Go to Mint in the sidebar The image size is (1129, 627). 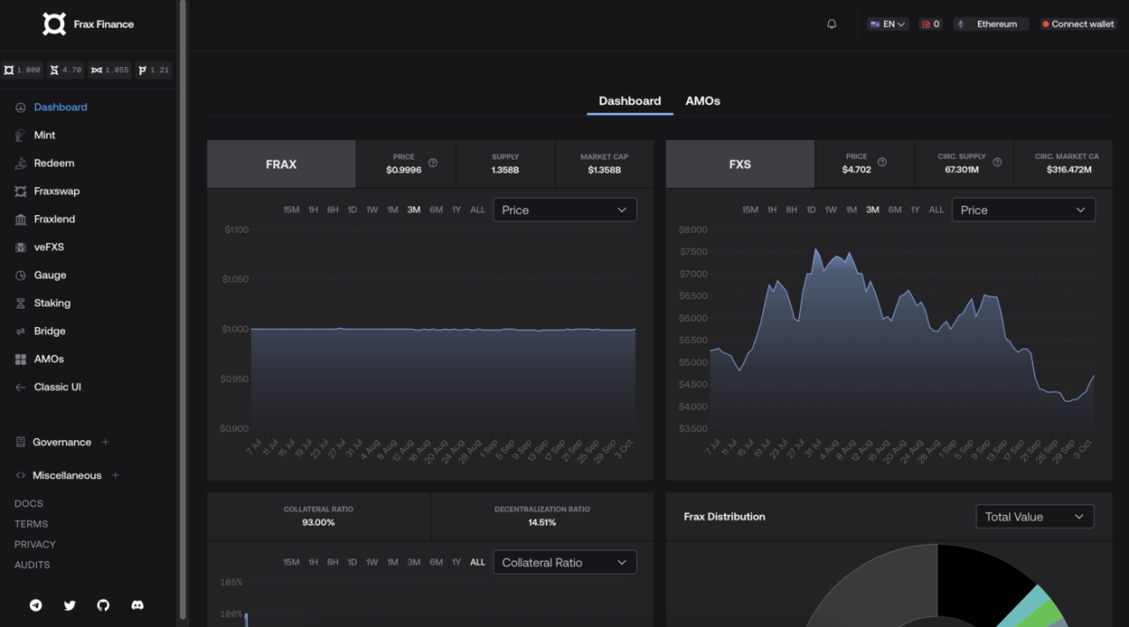tap(45, 135)
